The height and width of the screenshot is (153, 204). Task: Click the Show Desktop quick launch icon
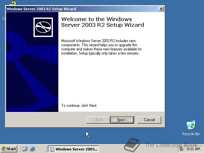[25, 149]
